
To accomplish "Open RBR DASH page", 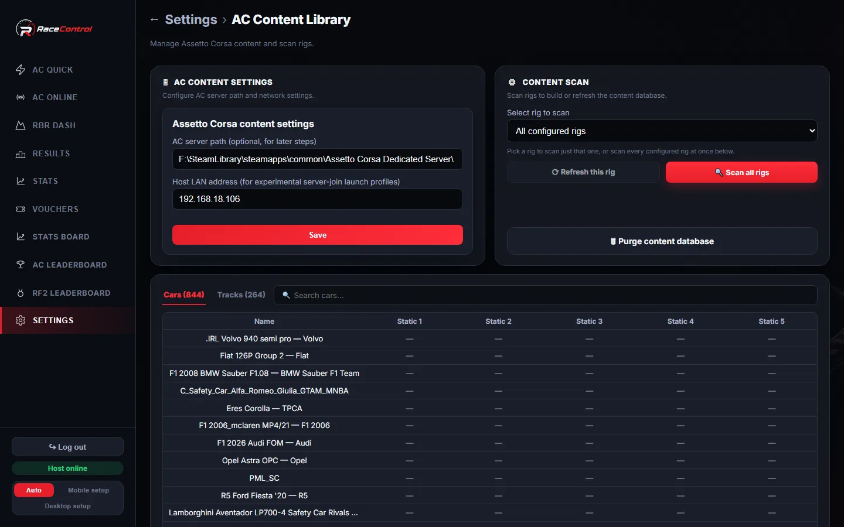I will (x=68, y=125).
